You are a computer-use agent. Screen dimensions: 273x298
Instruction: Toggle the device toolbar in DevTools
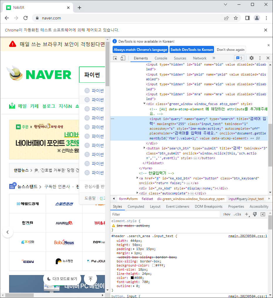(x=123, y=58)
